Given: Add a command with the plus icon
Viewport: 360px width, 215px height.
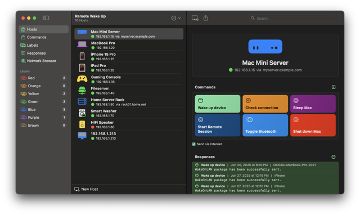Looking at the screenshot, I should 334,87.
